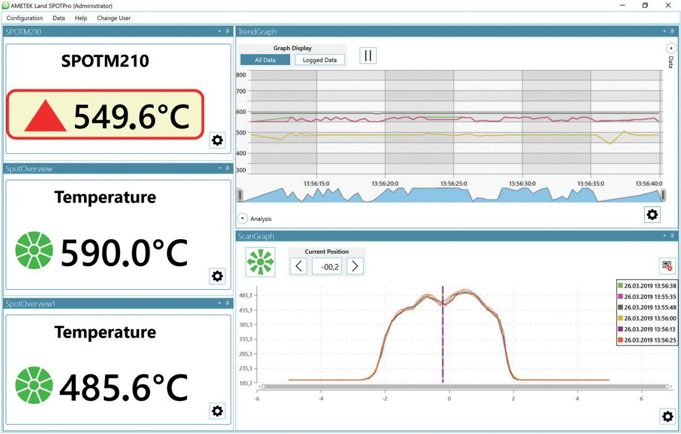Pin the SPOTM210 panel
681x434 pixels.
click(x=227, y=32)
